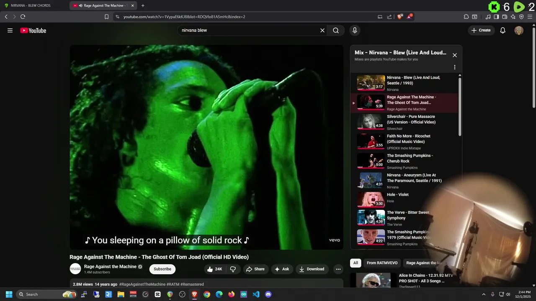The height and width of the screenshot is (301, 536).
Task: Open the browser extensions puzzle icon
Action: click(x=466, y=17)
